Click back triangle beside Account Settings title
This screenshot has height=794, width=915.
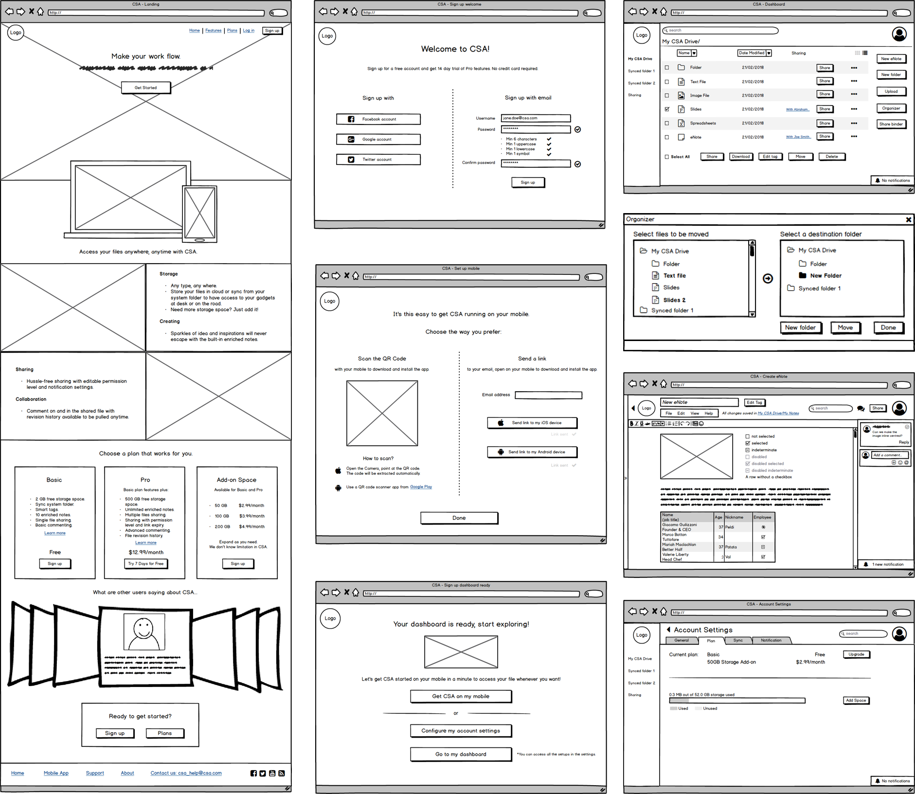668,630
